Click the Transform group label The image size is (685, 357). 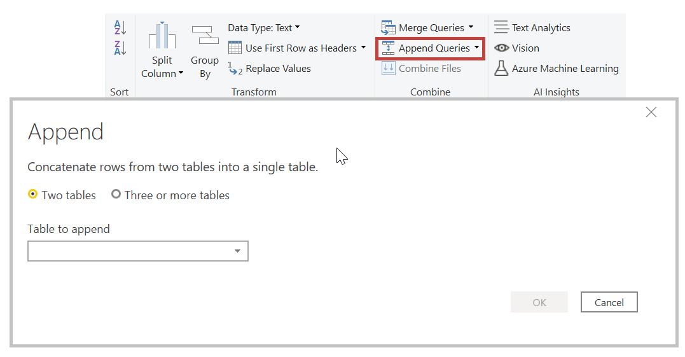pyautogui.click(x=254, y=92)
